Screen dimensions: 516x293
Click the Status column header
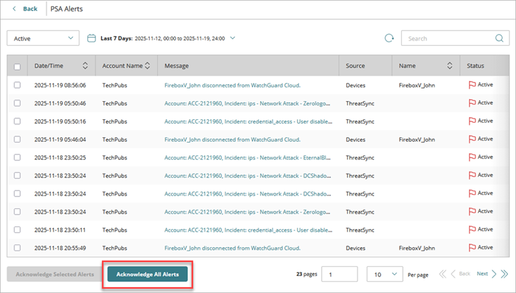[x=475, y=66]
